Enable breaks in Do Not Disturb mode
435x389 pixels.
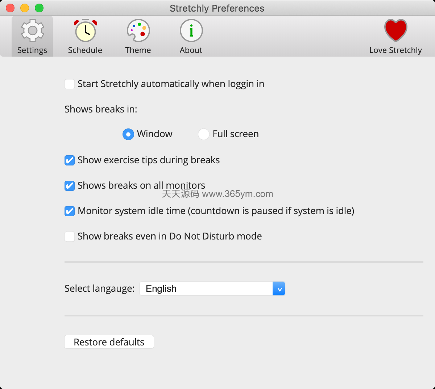click(70, 237)
